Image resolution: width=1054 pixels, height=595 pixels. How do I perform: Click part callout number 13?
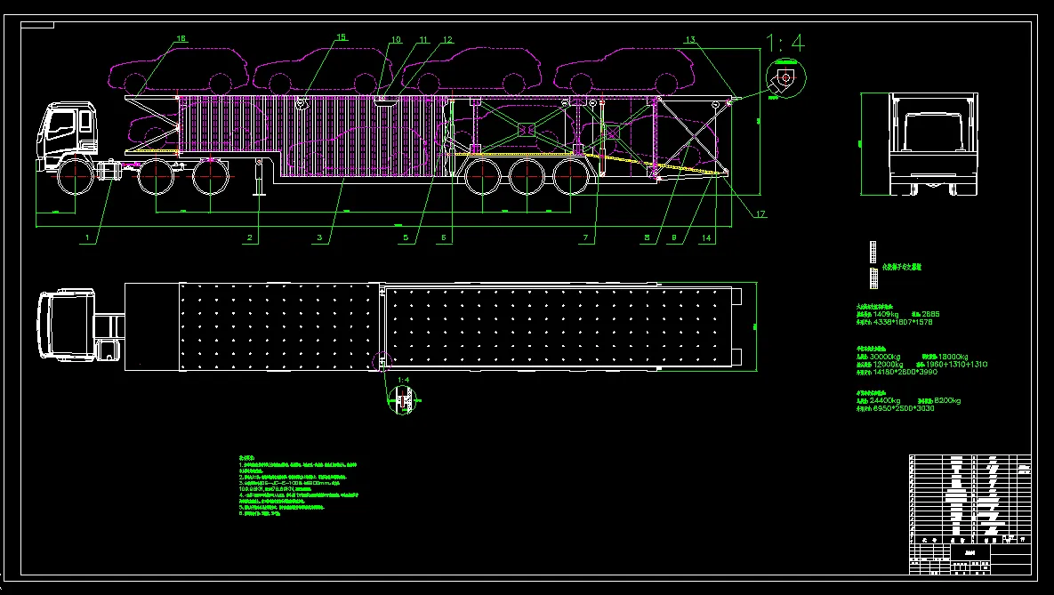coord(690,40)
